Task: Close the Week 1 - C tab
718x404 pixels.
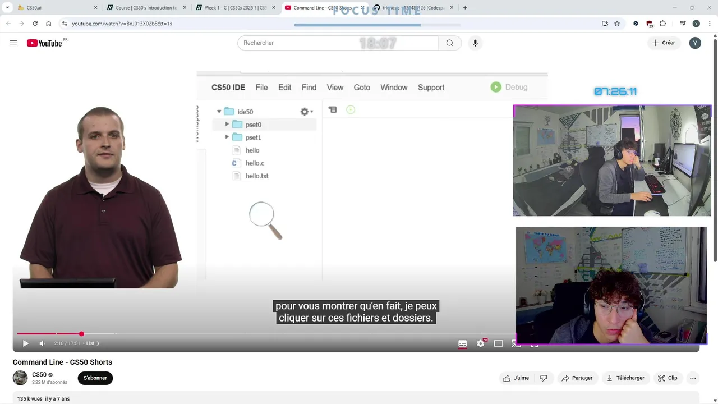Action: pos(274,8)
